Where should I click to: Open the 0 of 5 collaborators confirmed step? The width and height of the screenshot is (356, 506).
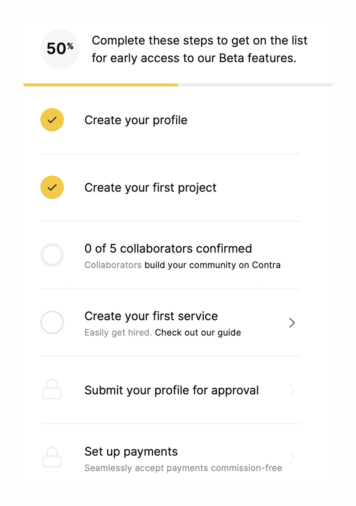[168, 248]
